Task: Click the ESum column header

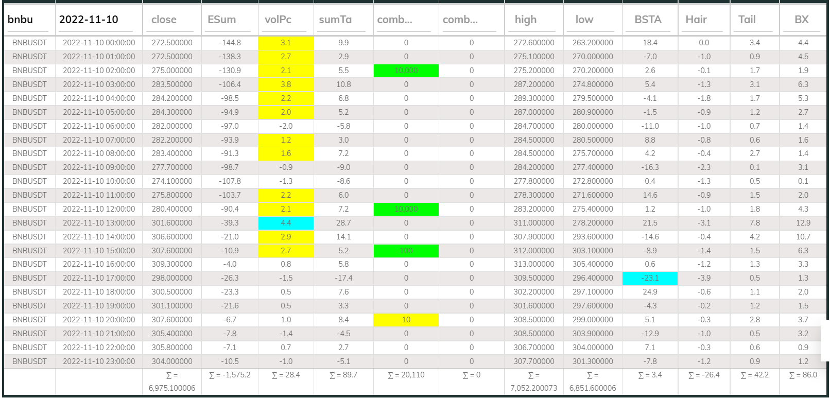Action: point(221,20)
